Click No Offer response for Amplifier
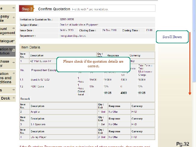This screenshot has width=196, height=147. click(113, 112)
